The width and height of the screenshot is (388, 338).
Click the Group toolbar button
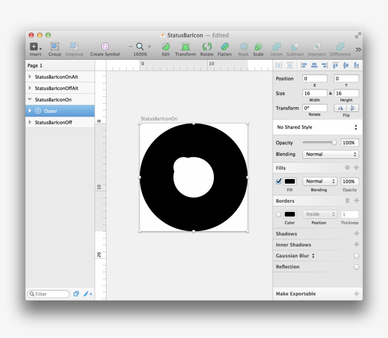54,47
